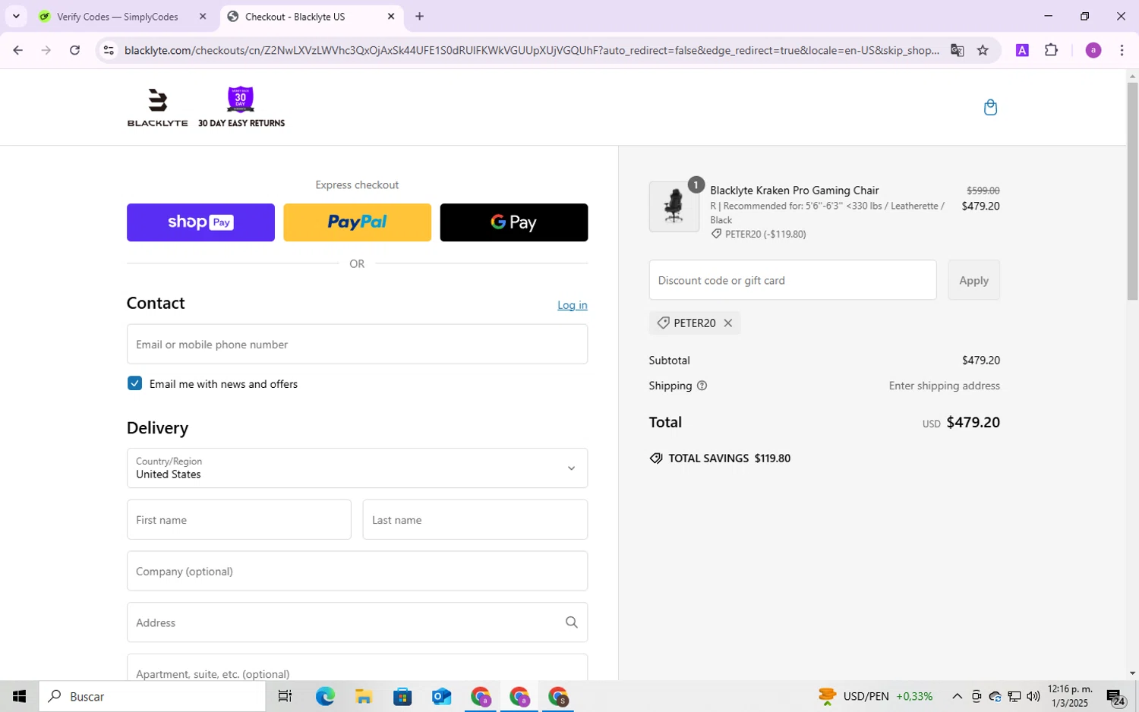Open the volume control in system tray

click(1033, 696)
